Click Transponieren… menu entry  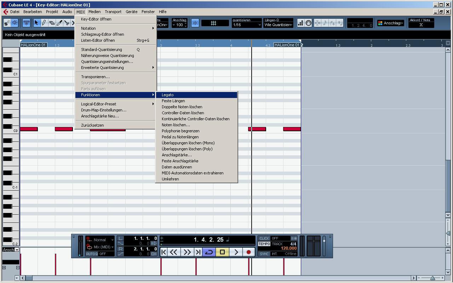click(116, 77)
